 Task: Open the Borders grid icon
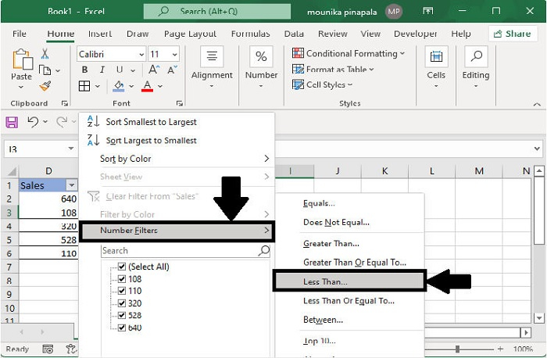click(x=84, y=86)
